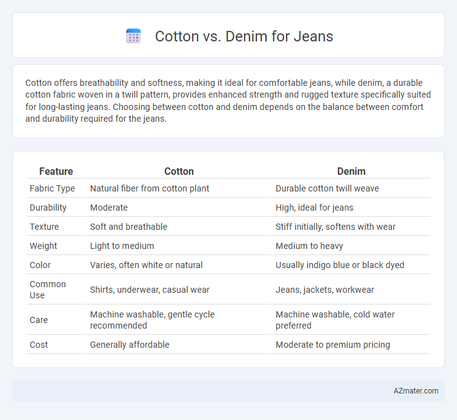Select the 'Denim' column header
This screenshot has height=420, width=457.
click(x=351, y=171)
